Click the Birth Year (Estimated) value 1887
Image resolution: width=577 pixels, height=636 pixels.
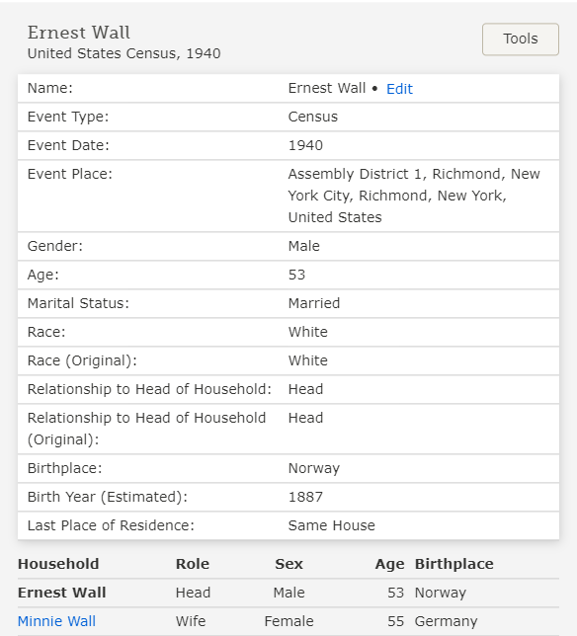(305, 497)
